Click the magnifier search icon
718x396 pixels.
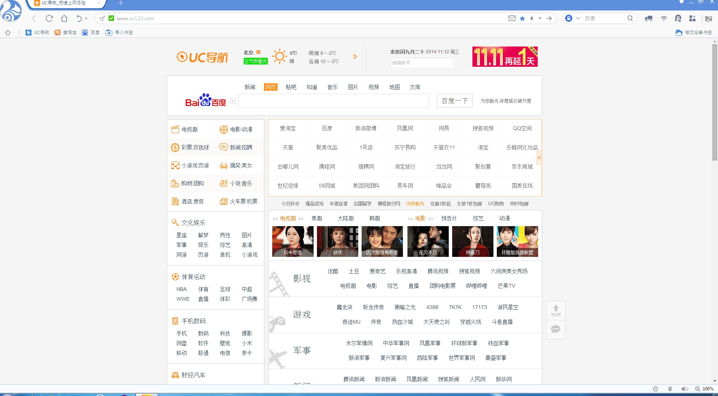pos(630,18)
